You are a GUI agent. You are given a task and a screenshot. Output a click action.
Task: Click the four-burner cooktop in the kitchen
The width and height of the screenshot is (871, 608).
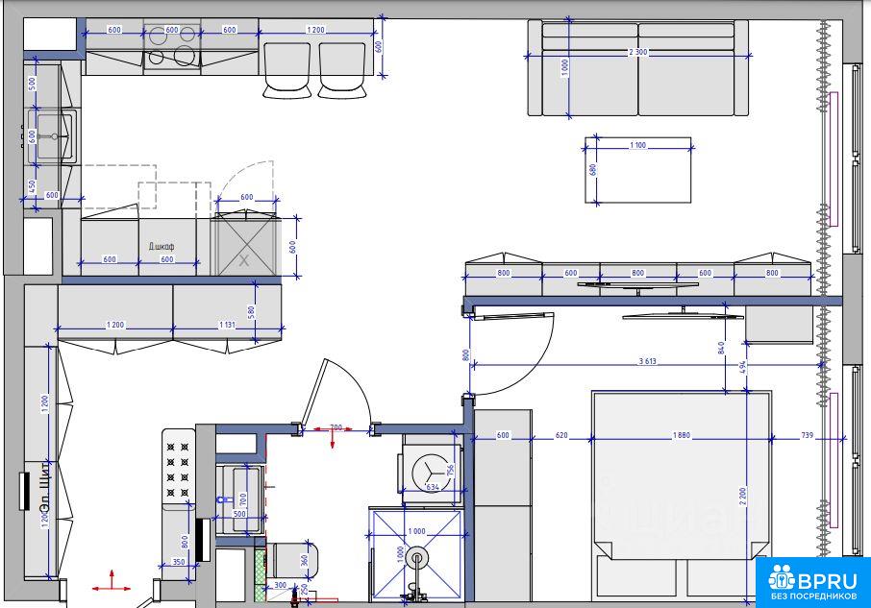171,46
